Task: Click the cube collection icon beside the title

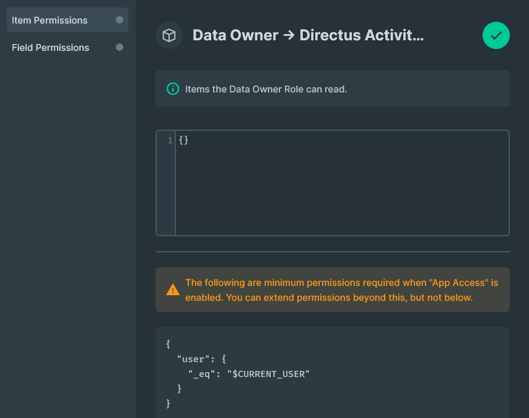Action: (x=168, y=35)
